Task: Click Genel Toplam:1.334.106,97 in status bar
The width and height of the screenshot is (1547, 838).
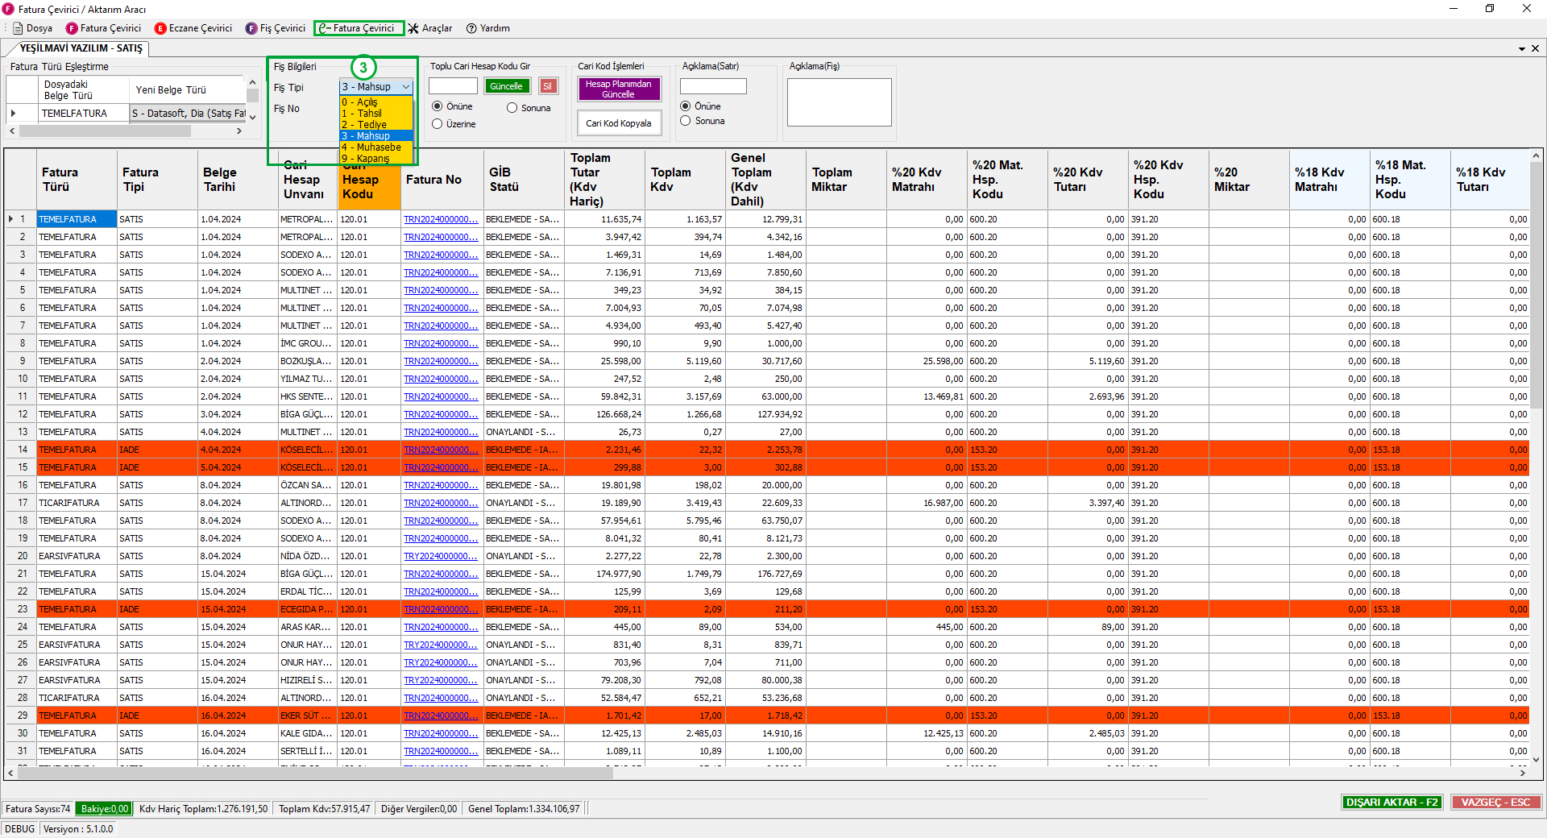Action: 524,809
